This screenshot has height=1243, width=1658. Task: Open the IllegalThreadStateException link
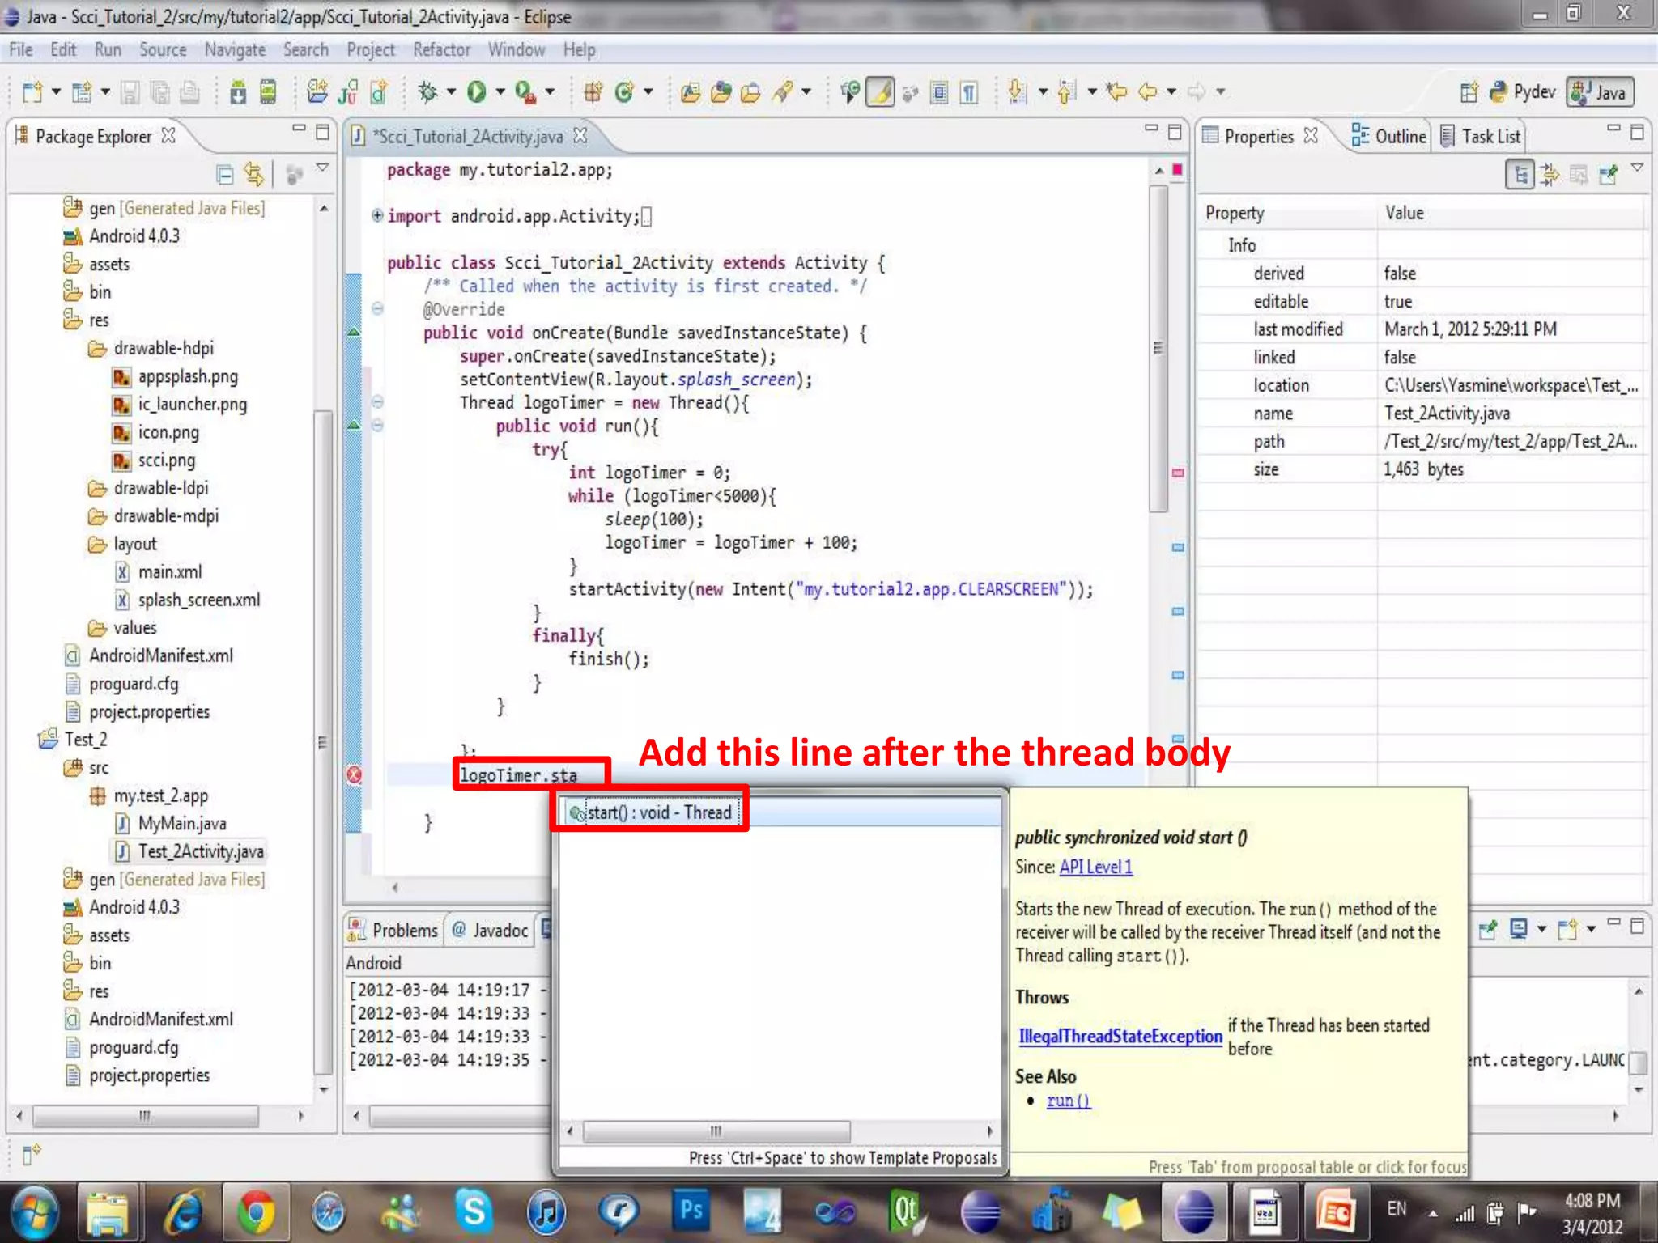point(1120,1036)
